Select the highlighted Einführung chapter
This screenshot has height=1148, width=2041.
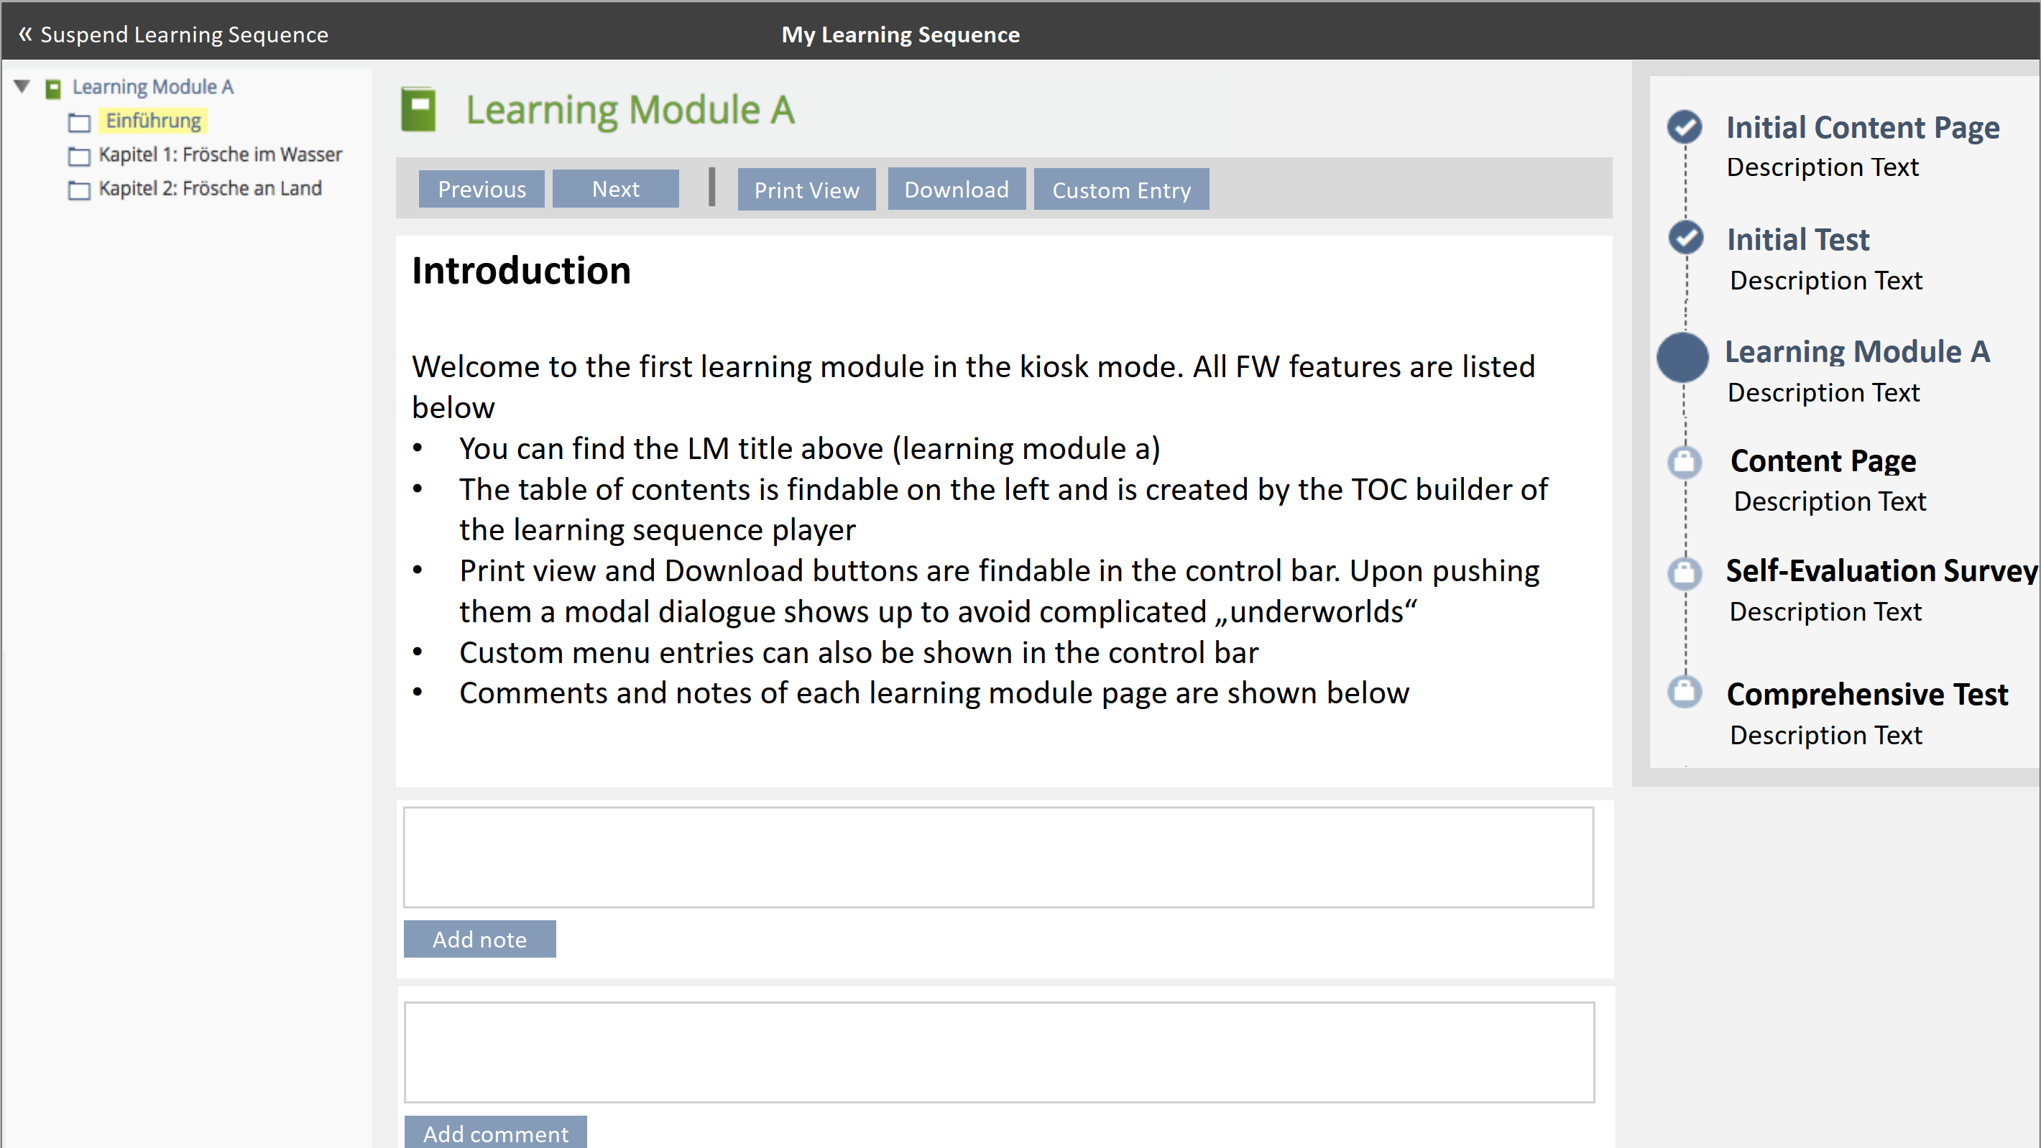[x=154, y=121]
